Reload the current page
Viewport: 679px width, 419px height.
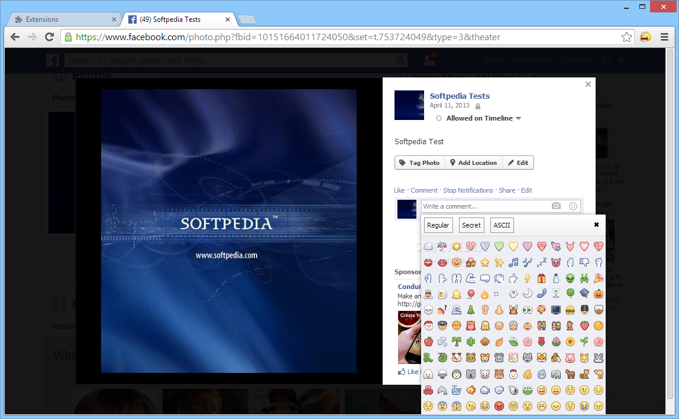[x=49, y=37]
